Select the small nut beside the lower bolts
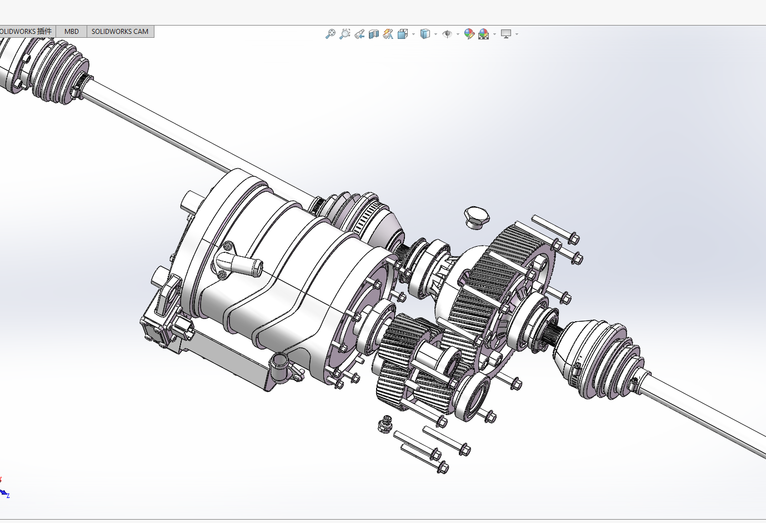 (384, 424)
